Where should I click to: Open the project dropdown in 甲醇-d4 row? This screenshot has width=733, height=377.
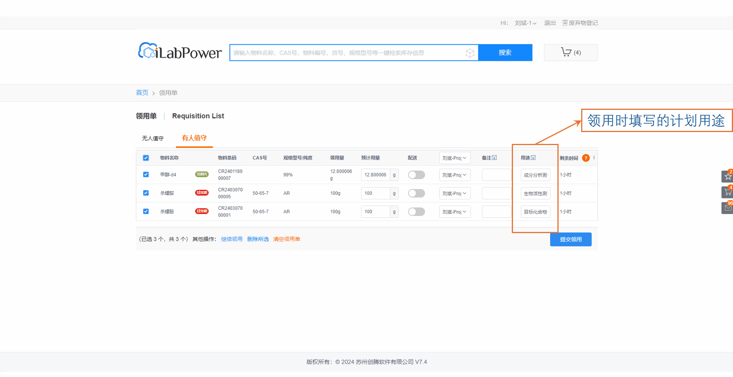point(454,175)
